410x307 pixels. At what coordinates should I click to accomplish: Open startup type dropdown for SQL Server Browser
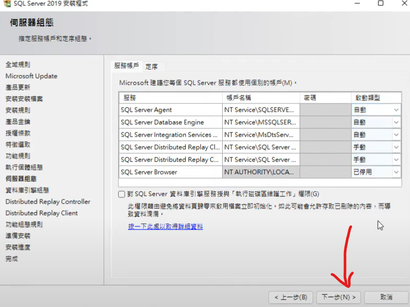tap(396, 172)
